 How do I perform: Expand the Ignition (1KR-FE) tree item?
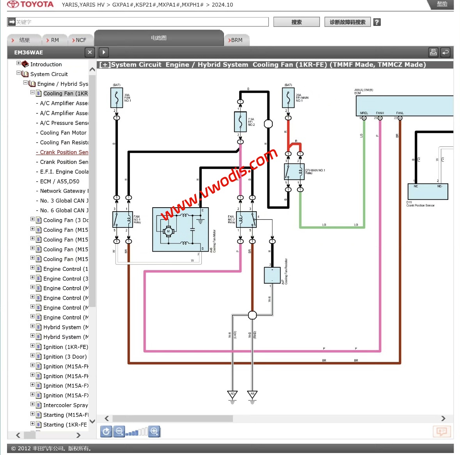point(32,346)
